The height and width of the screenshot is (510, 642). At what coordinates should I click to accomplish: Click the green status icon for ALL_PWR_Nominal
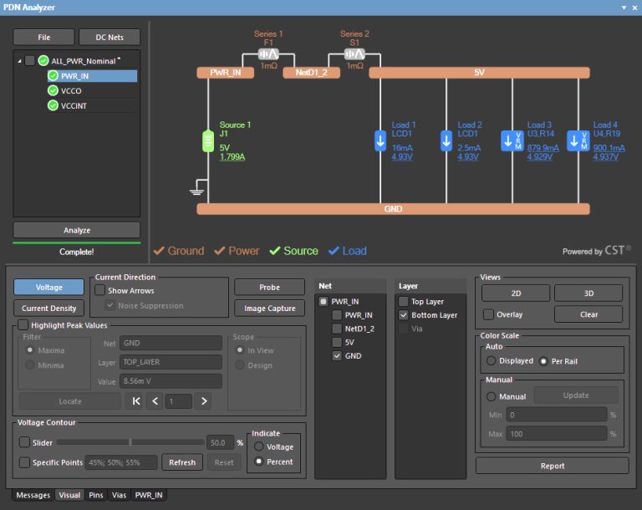tap(43, 61)
